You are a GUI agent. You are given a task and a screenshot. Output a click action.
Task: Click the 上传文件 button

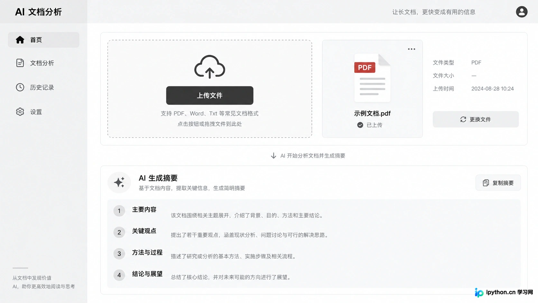[x=210, y=95]
